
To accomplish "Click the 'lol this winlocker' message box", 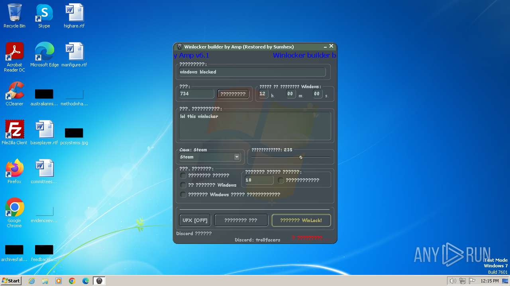I will tap(255, 126).
